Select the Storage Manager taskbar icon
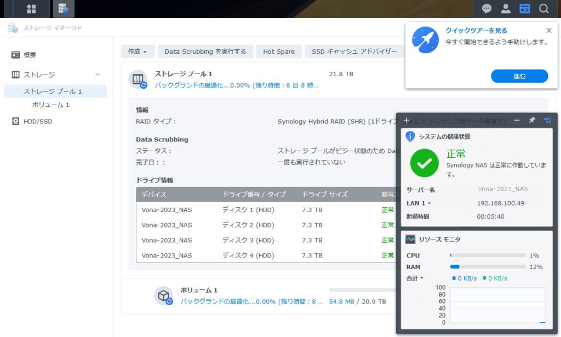The height and width of the screenshot is (337, 561). tap(64, 9)
